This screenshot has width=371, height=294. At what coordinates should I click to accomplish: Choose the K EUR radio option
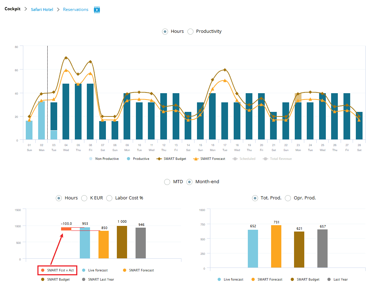pyautogui.click(x=84, y=198)
